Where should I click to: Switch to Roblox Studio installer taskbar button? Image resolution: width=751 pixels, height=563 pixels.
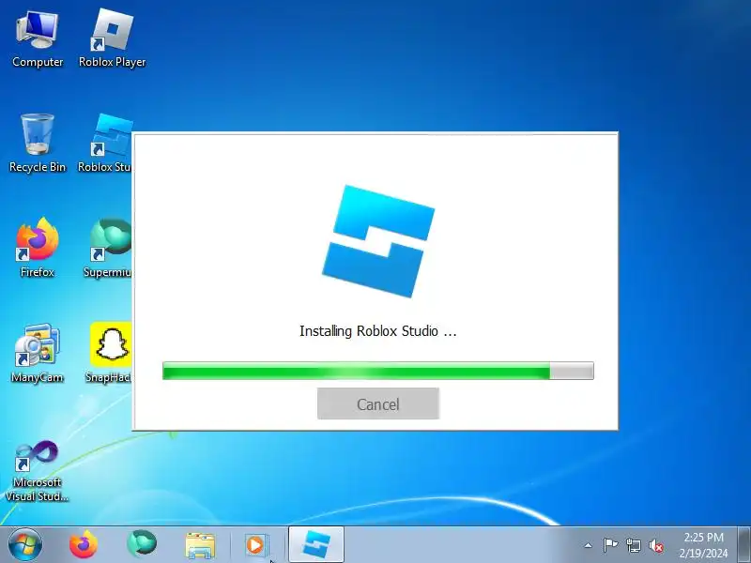(316, 545)
